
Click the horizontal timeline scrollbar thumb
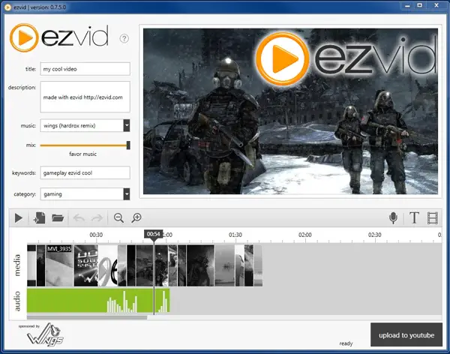pyautogui.click(x=87, y=317)
